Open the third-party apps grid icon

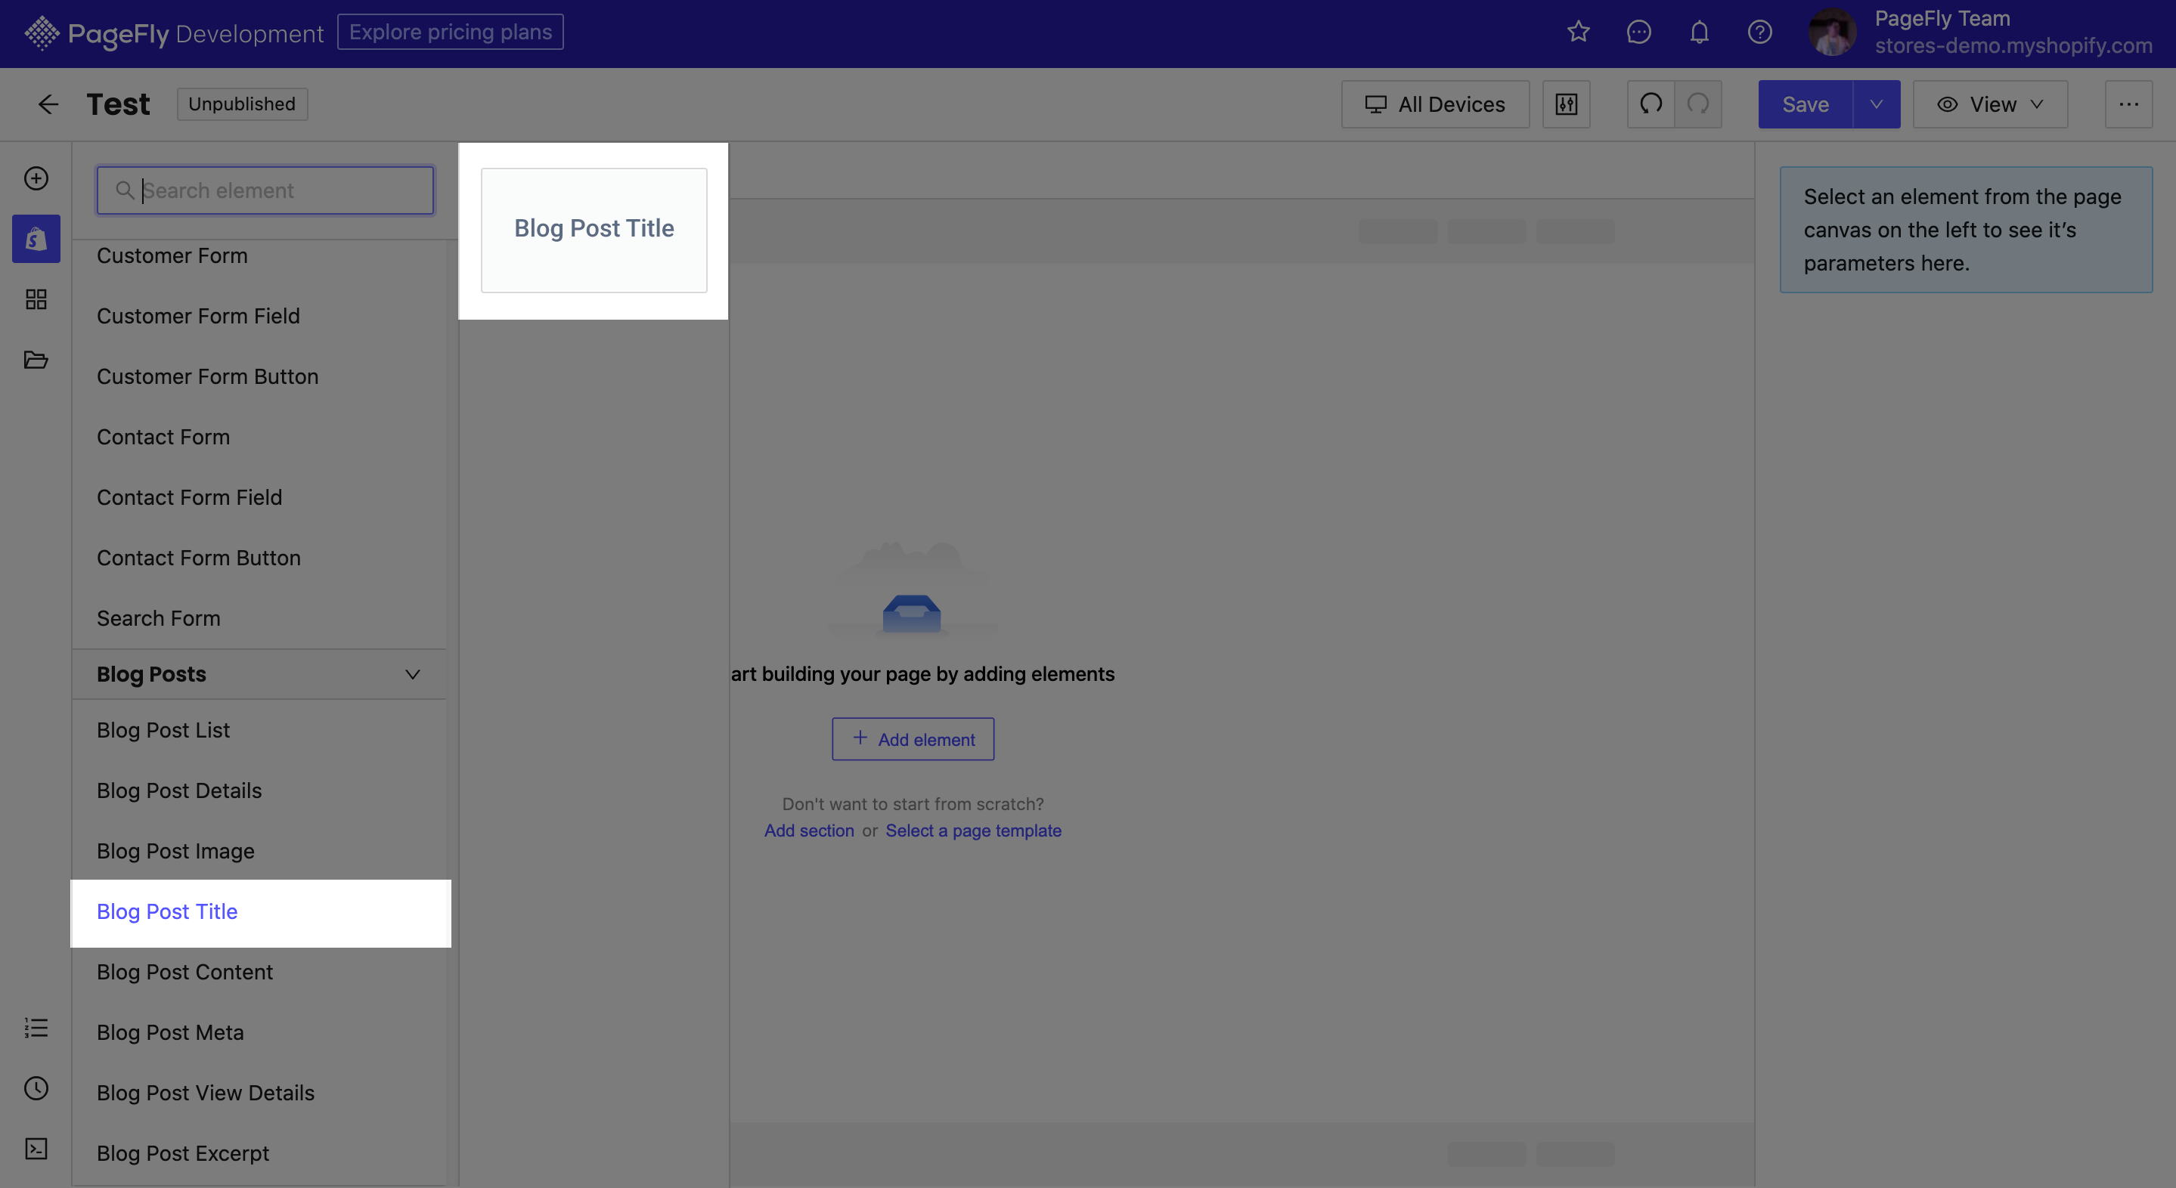36,299
